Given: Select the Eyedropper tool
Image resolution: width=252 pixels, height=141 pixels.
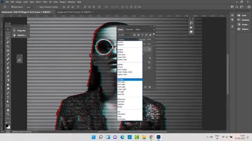Looking at the screenshot, I should click(8, 55).
